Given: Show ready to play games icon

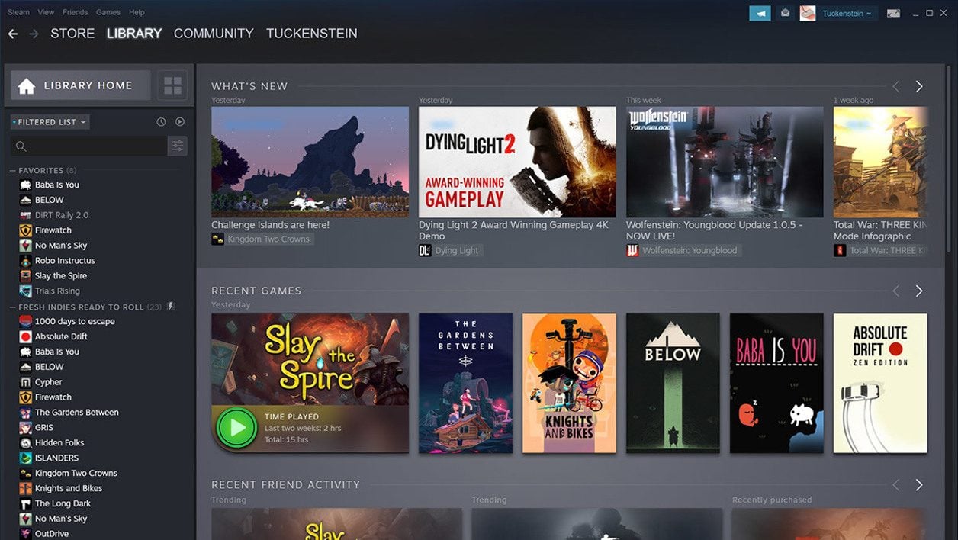Looking at the screenshot, I should pyautogui.click(x=180, y=122).
